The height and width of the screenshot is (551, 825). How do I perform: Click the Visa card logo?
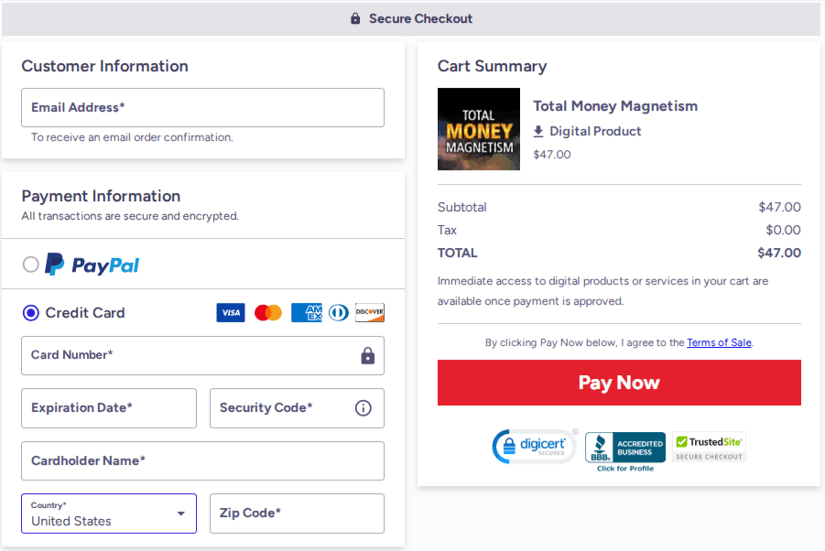tap(231, 312)
